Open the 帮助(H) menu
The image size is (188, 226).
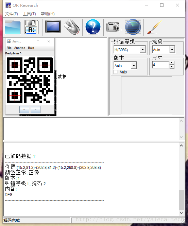coord(48,14)
